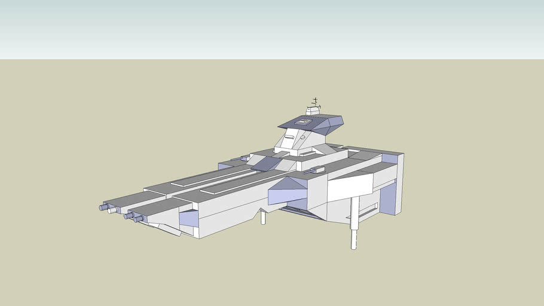Click the square hatch on the bridge roof
544x306 pixels.
[x=303, y=122]
